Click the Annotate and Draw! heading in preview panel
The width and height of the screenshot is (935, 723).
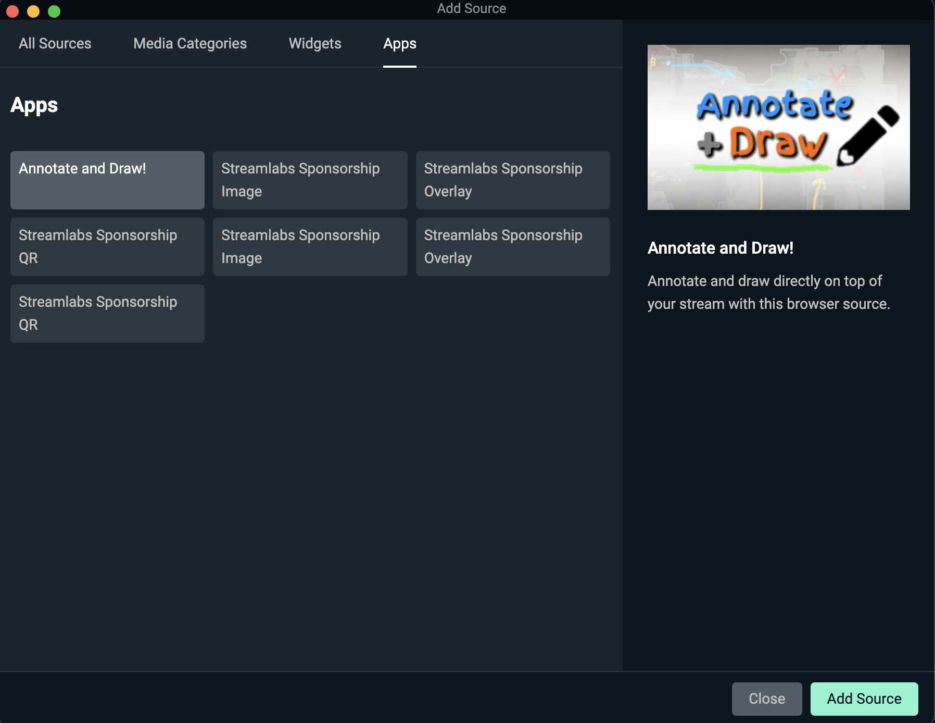tap(721, 248)
